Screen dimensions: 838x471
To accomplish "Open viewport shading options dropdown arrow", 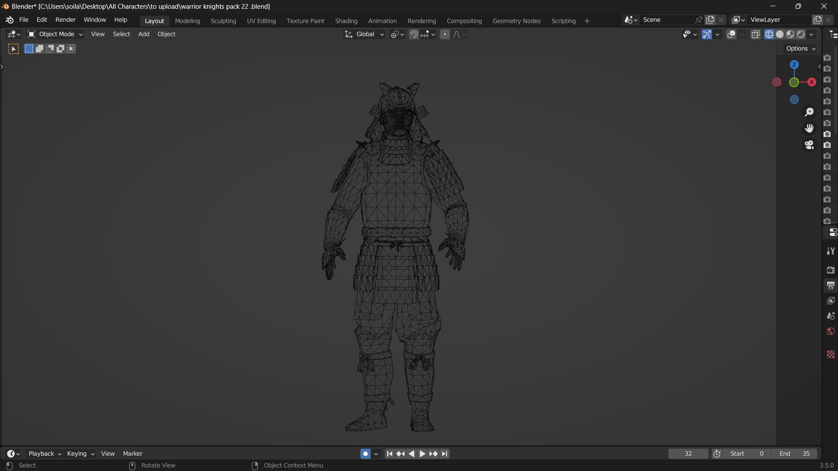I will click(x=811, y=34).
